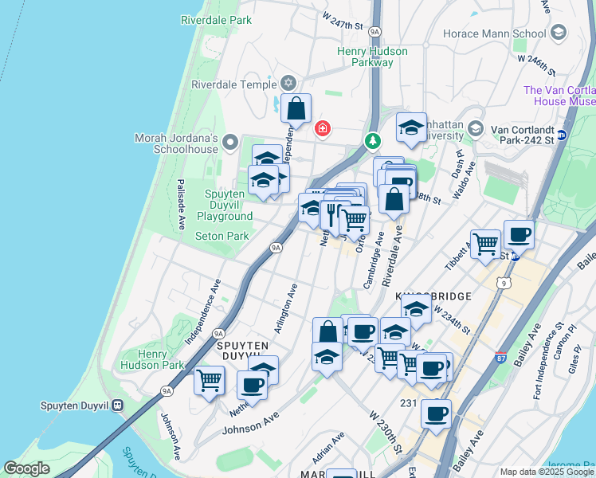
Task: Click the Henry Hudson Park label
Action: click(152, 359)
